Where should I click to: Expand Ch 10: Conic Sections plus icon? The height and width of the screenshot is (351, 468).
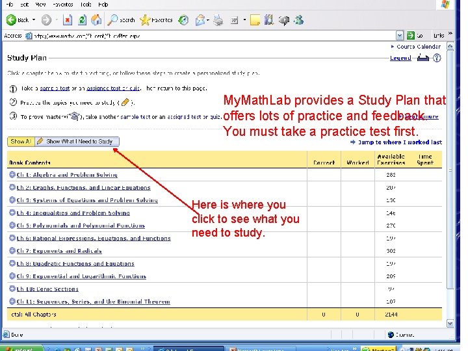[x=12, y=289]
